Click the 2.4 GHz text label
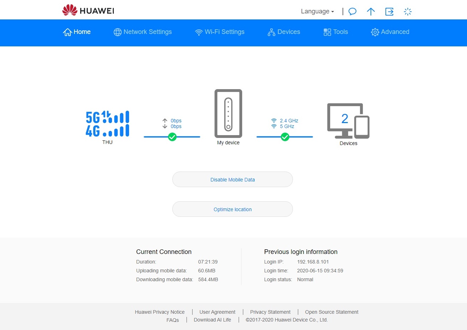Screen dimensions: 467x330 point(289,121)
